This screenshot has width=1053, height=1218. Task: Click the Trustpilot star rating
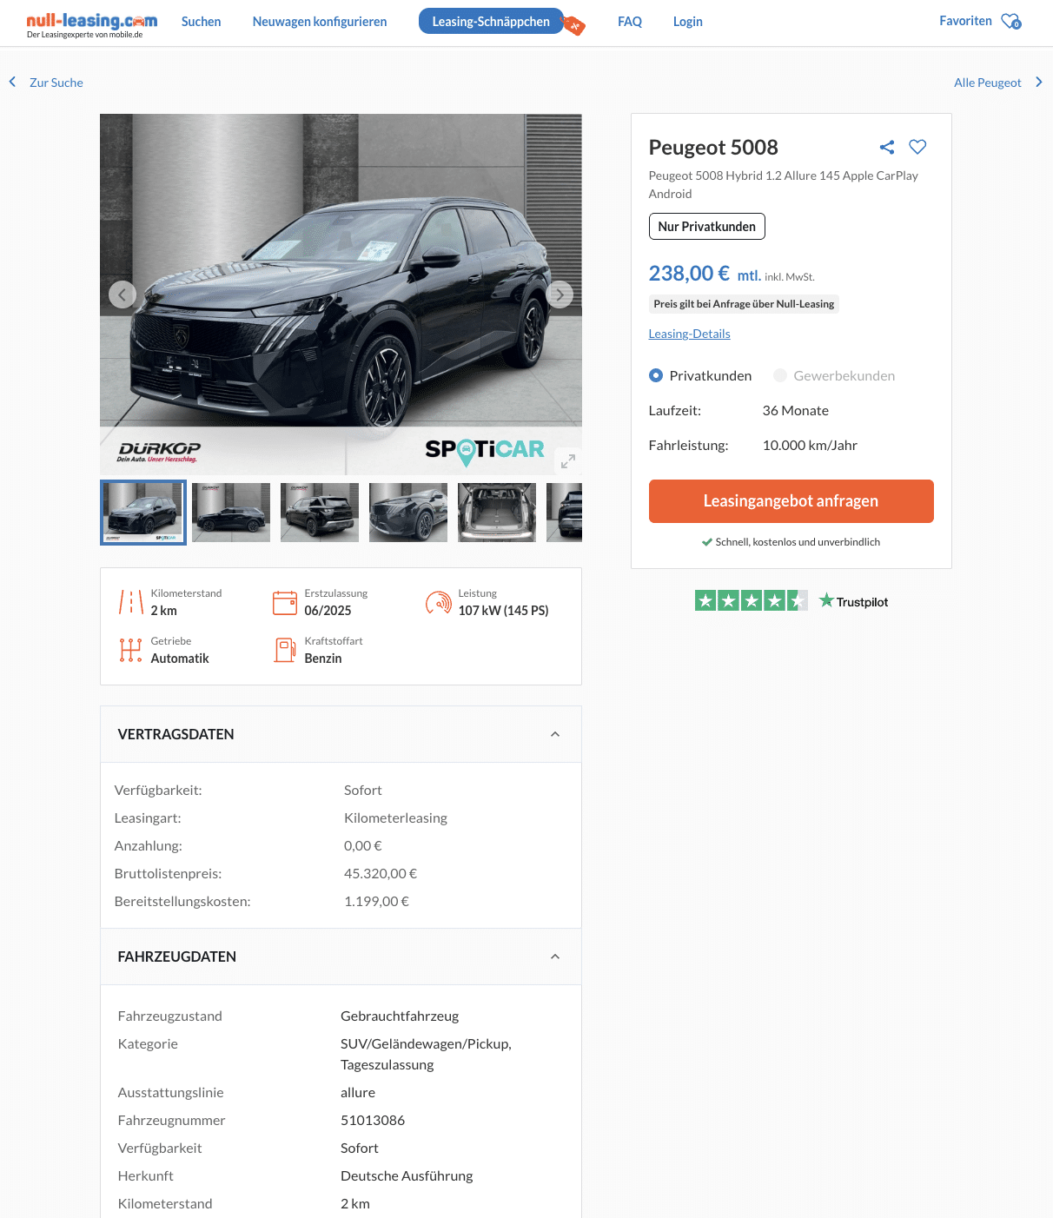[x=751, y=600]
